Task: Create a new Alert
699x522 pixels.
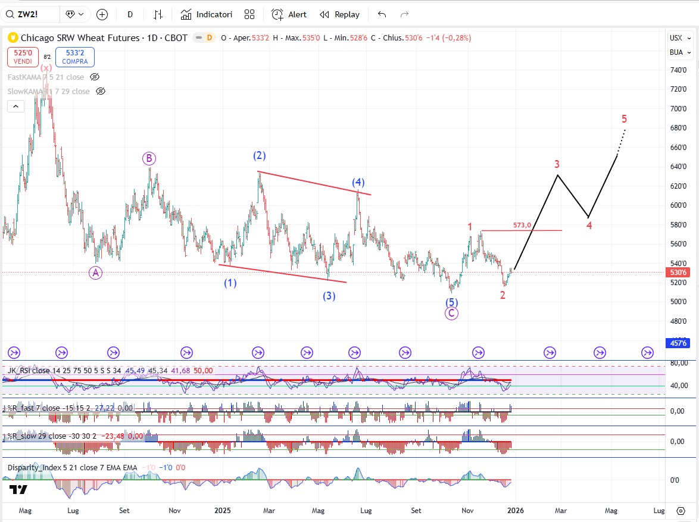Action: 289,14
